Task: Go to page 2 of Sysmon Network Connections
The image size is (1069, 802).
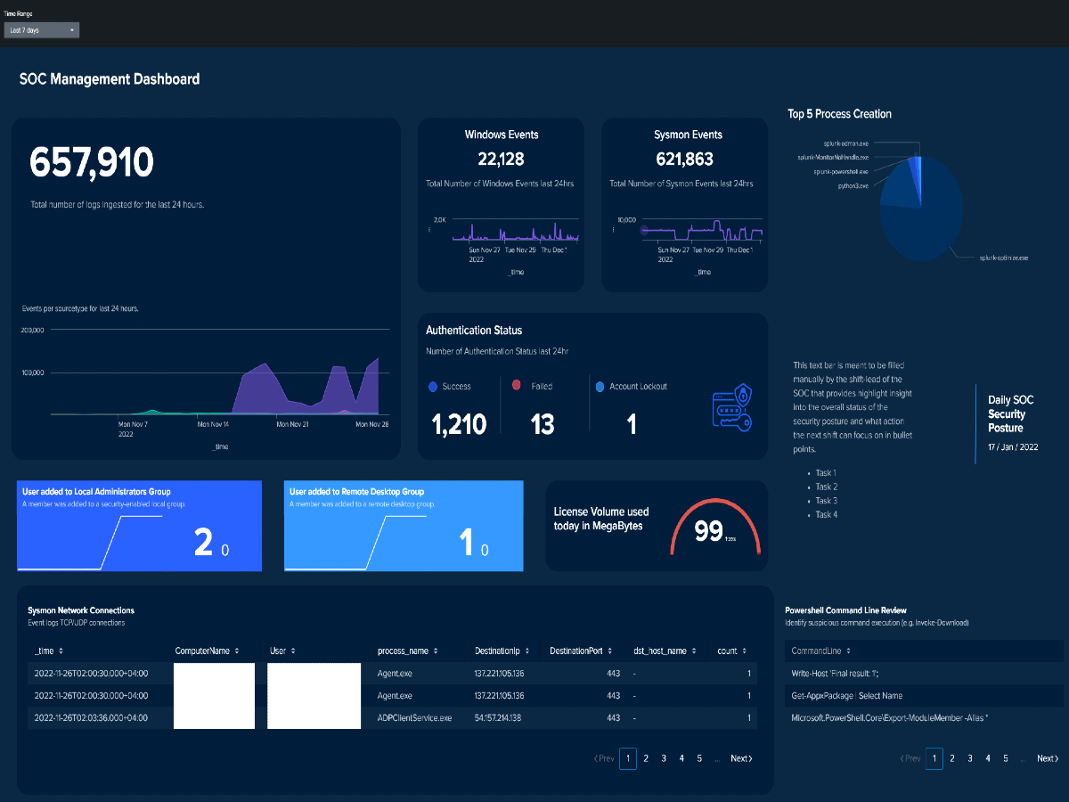Action: 646,758
